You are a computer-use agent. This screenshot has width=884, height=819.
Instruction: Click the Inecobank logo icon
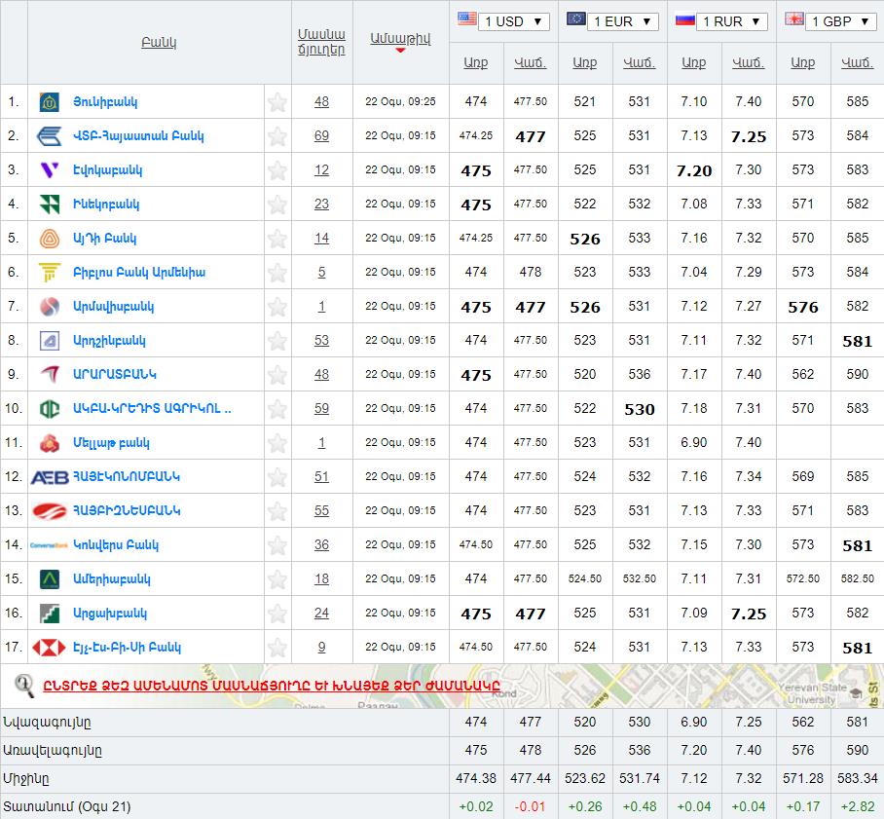[x=49, y=205]
